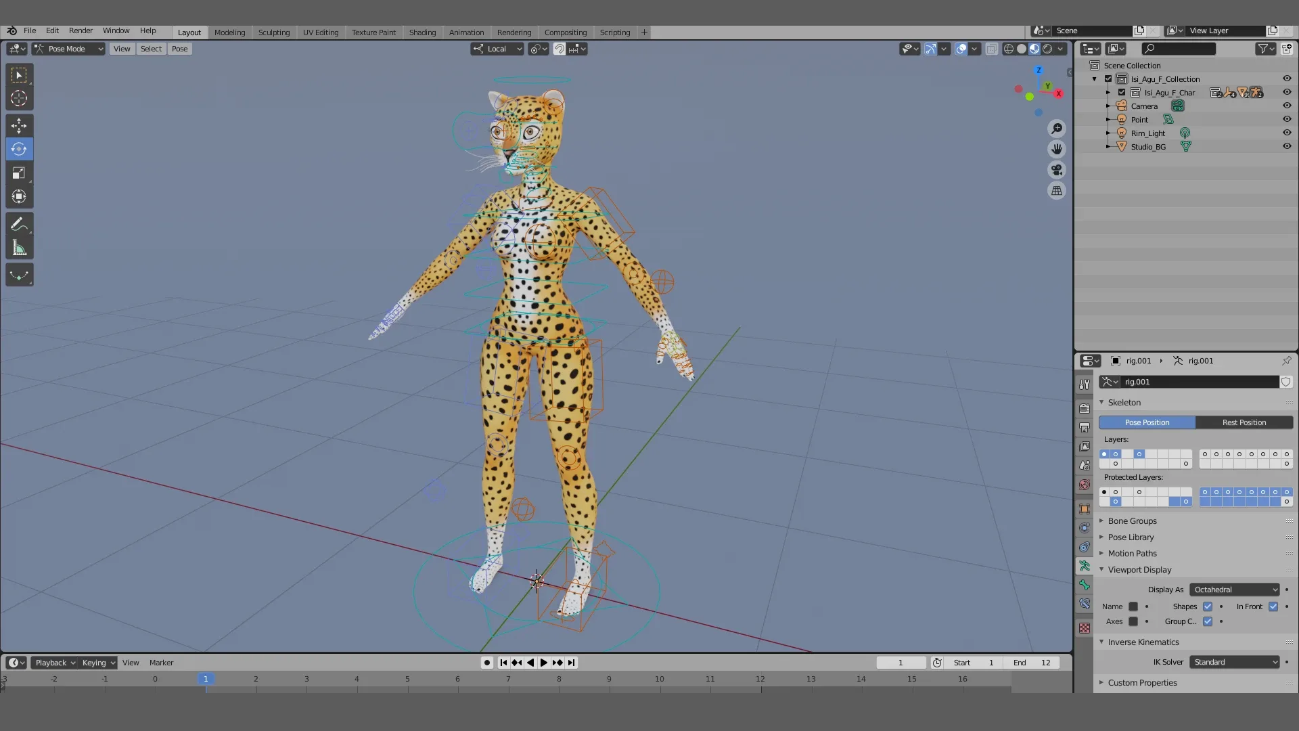This screenshot has width=1299, height=731.
Task: Expand the Bone Groups panel
Action: pyautogui.click(x=1132, y=521)
